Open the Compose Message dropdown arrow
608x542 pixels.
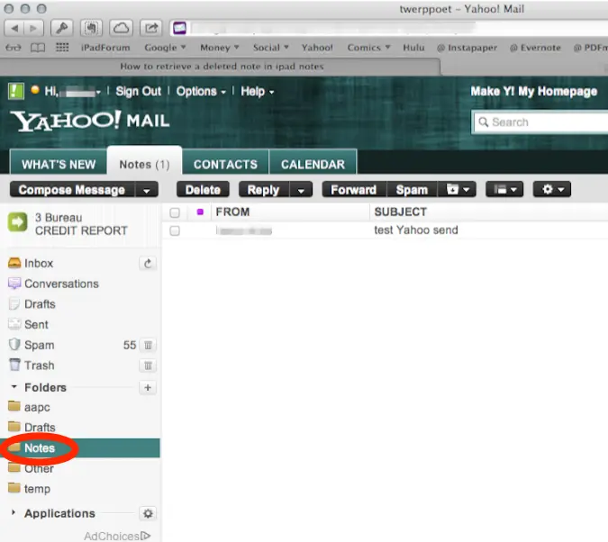147,190
